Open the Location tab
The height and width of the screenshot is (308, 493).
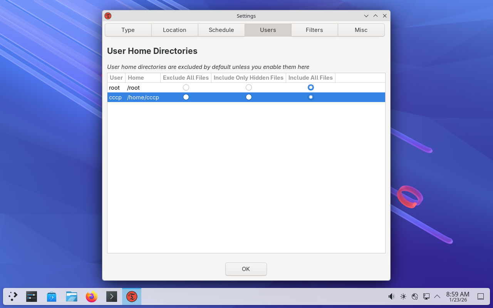tap(174, 30)
